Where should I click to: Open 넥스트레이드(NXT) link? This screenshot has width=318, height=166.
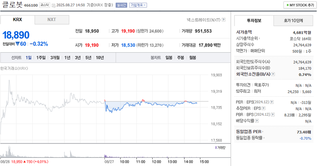pyautogui.click(x=204, y=20)
